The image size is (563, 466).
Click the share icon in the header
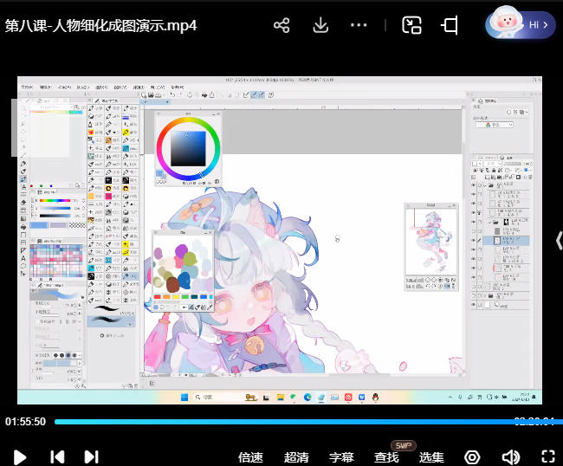281,25
